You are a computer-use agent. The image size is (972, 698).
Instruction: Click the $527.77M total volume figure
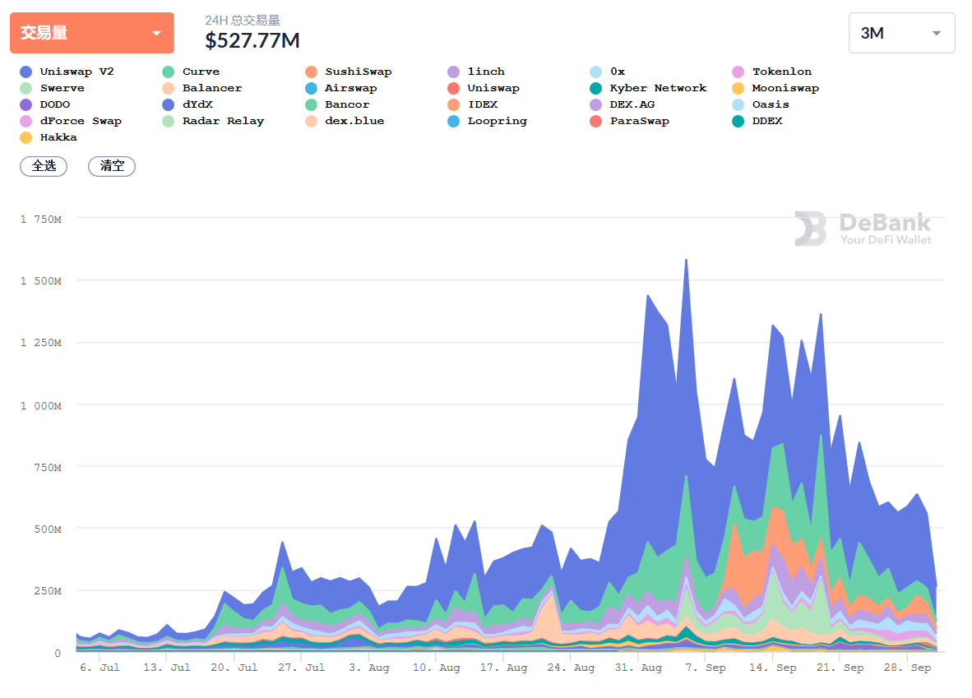click(x=252, y=41)
